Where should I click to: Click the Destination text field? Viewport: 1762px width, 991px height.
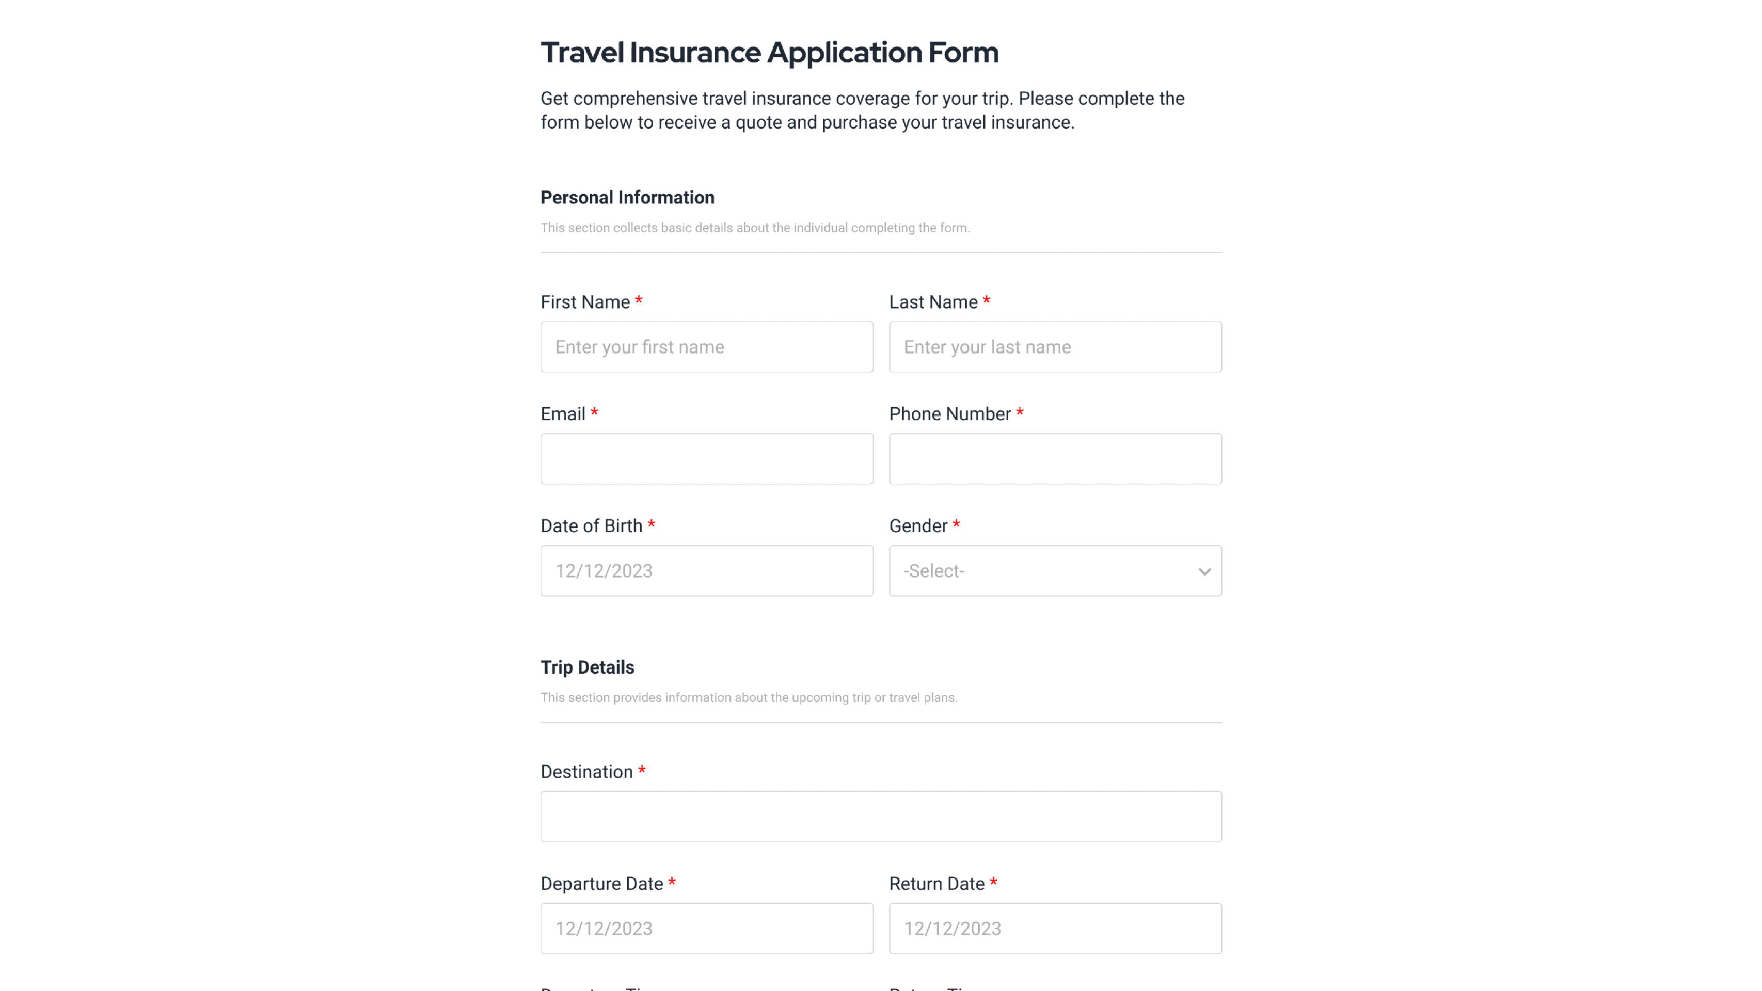pos(880,816)
